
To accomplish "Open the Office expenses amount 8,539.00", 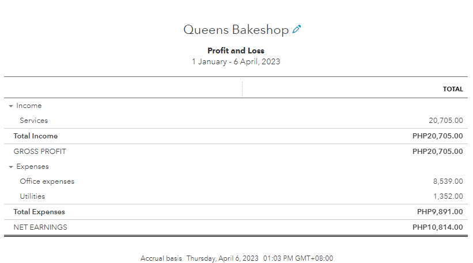I will [448, 181].
